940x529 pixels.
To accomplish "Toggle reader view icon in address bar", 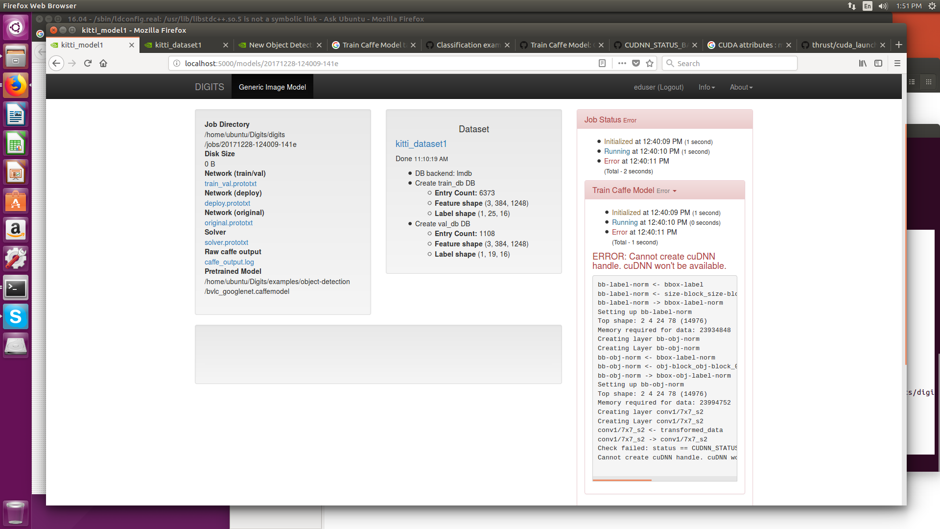I will click(x=602, y=63).
